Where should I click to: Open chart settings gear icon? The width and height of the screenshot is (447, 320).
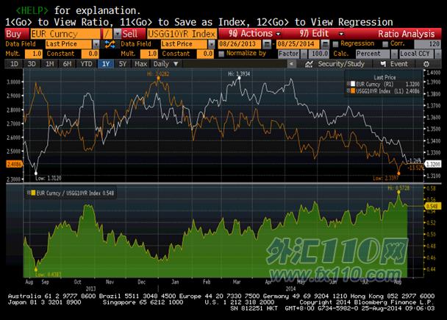click(426, 64)
